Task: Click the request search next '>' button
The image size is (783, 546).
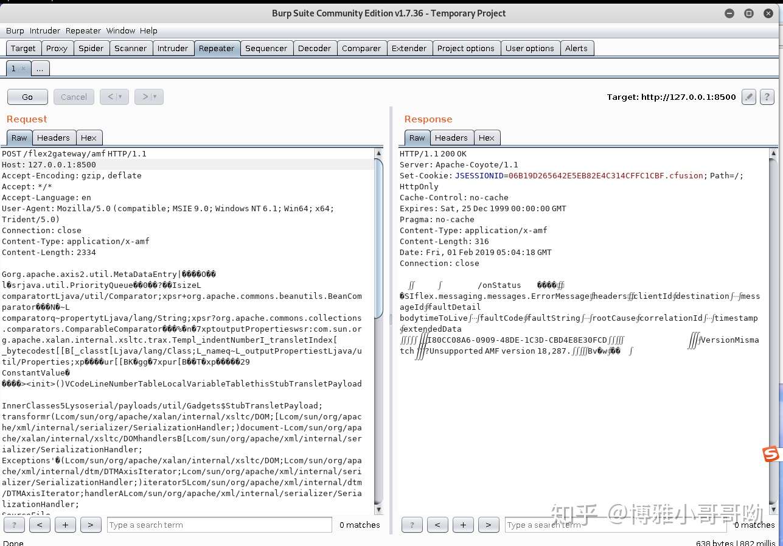Action: click(91, 525)
